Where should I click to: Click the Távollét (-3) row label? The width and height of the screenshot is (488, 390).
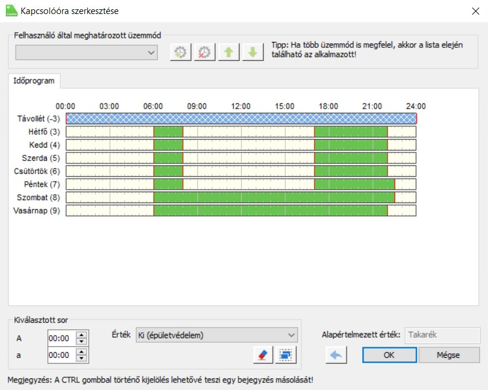(x=39, y=119)
